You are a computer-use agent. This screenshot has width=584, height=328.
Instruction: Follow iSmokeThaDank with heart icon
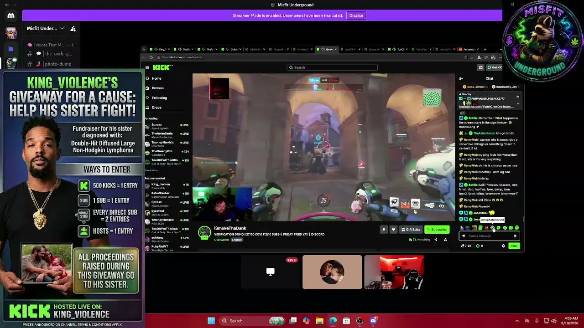click(393, 230)
